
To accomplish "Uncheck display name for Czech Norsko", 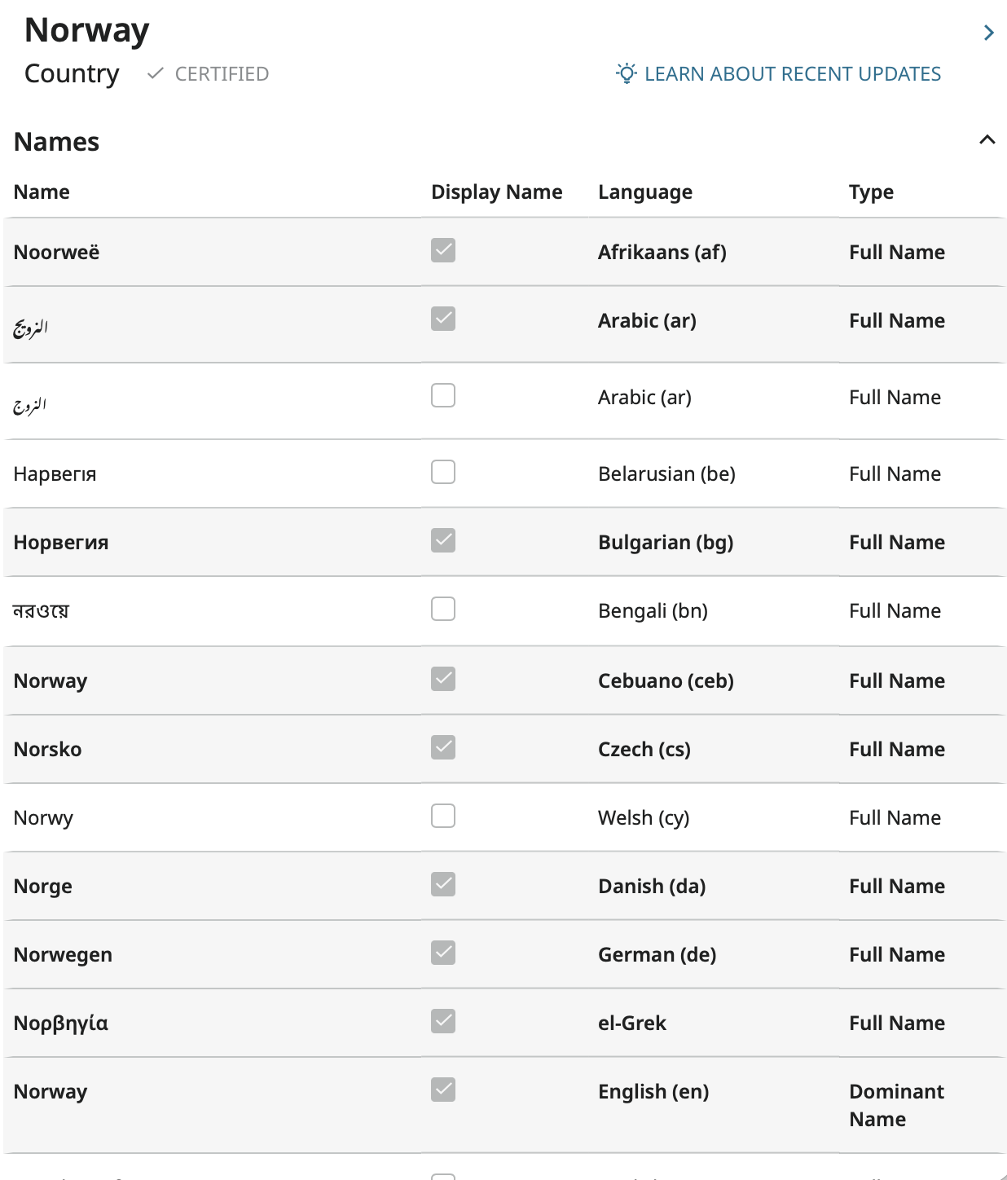I will point(443,747).
